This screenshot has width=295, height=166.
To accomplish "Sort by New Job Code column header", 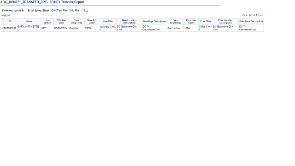I will (x=92, y=22).
